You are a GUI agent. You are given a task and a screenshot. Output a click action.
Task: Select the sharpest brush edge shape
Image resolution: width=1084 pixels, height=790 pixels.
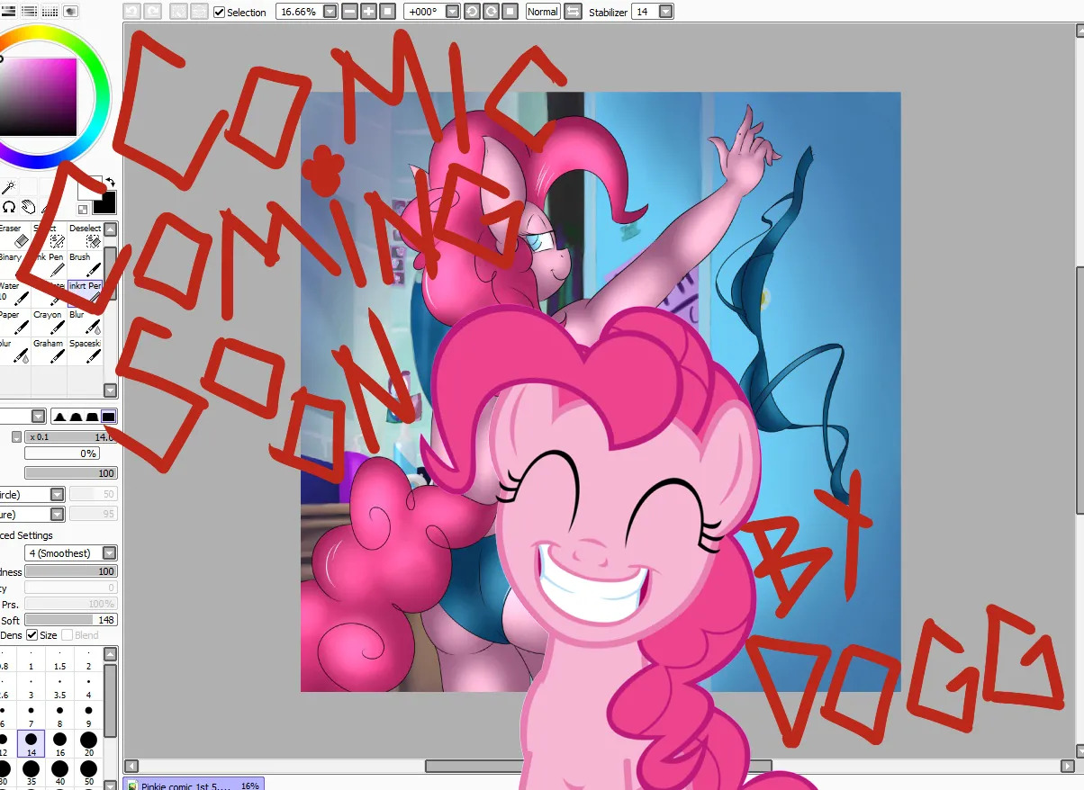pyautogui.click(x=59, y=416)
